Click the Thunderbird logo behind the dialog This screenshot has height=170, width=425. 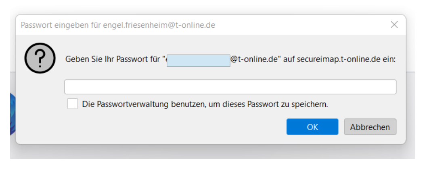[x=13, y=114]
